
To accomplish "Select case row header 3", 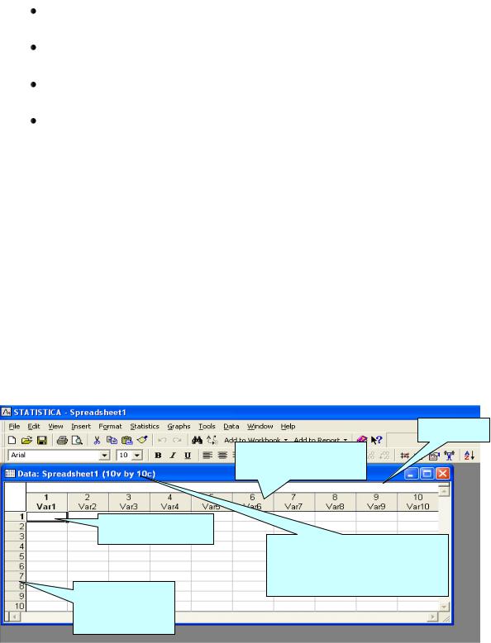I will click(15, 537).
